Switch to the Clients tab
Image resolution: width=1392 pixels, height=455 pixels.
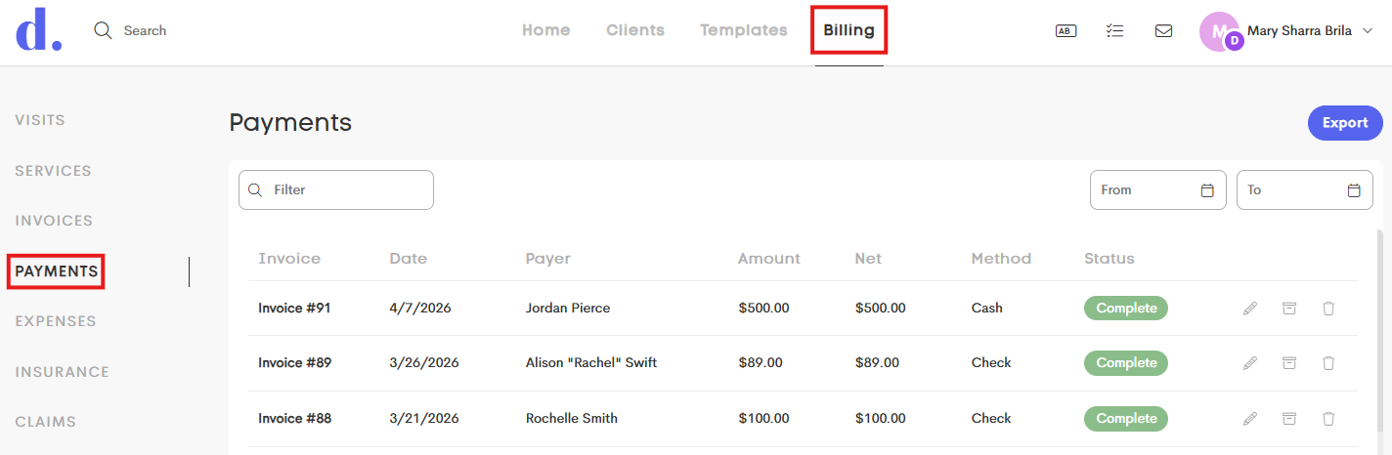coord(635,30)
